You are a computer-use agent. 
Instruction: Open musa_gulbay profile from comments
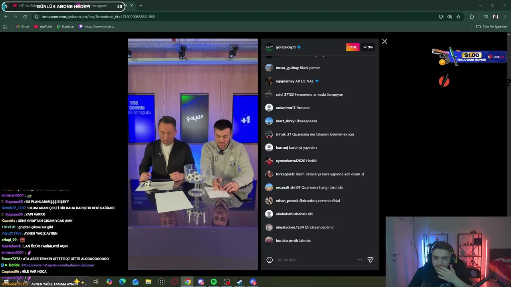[x=287, y=68]
